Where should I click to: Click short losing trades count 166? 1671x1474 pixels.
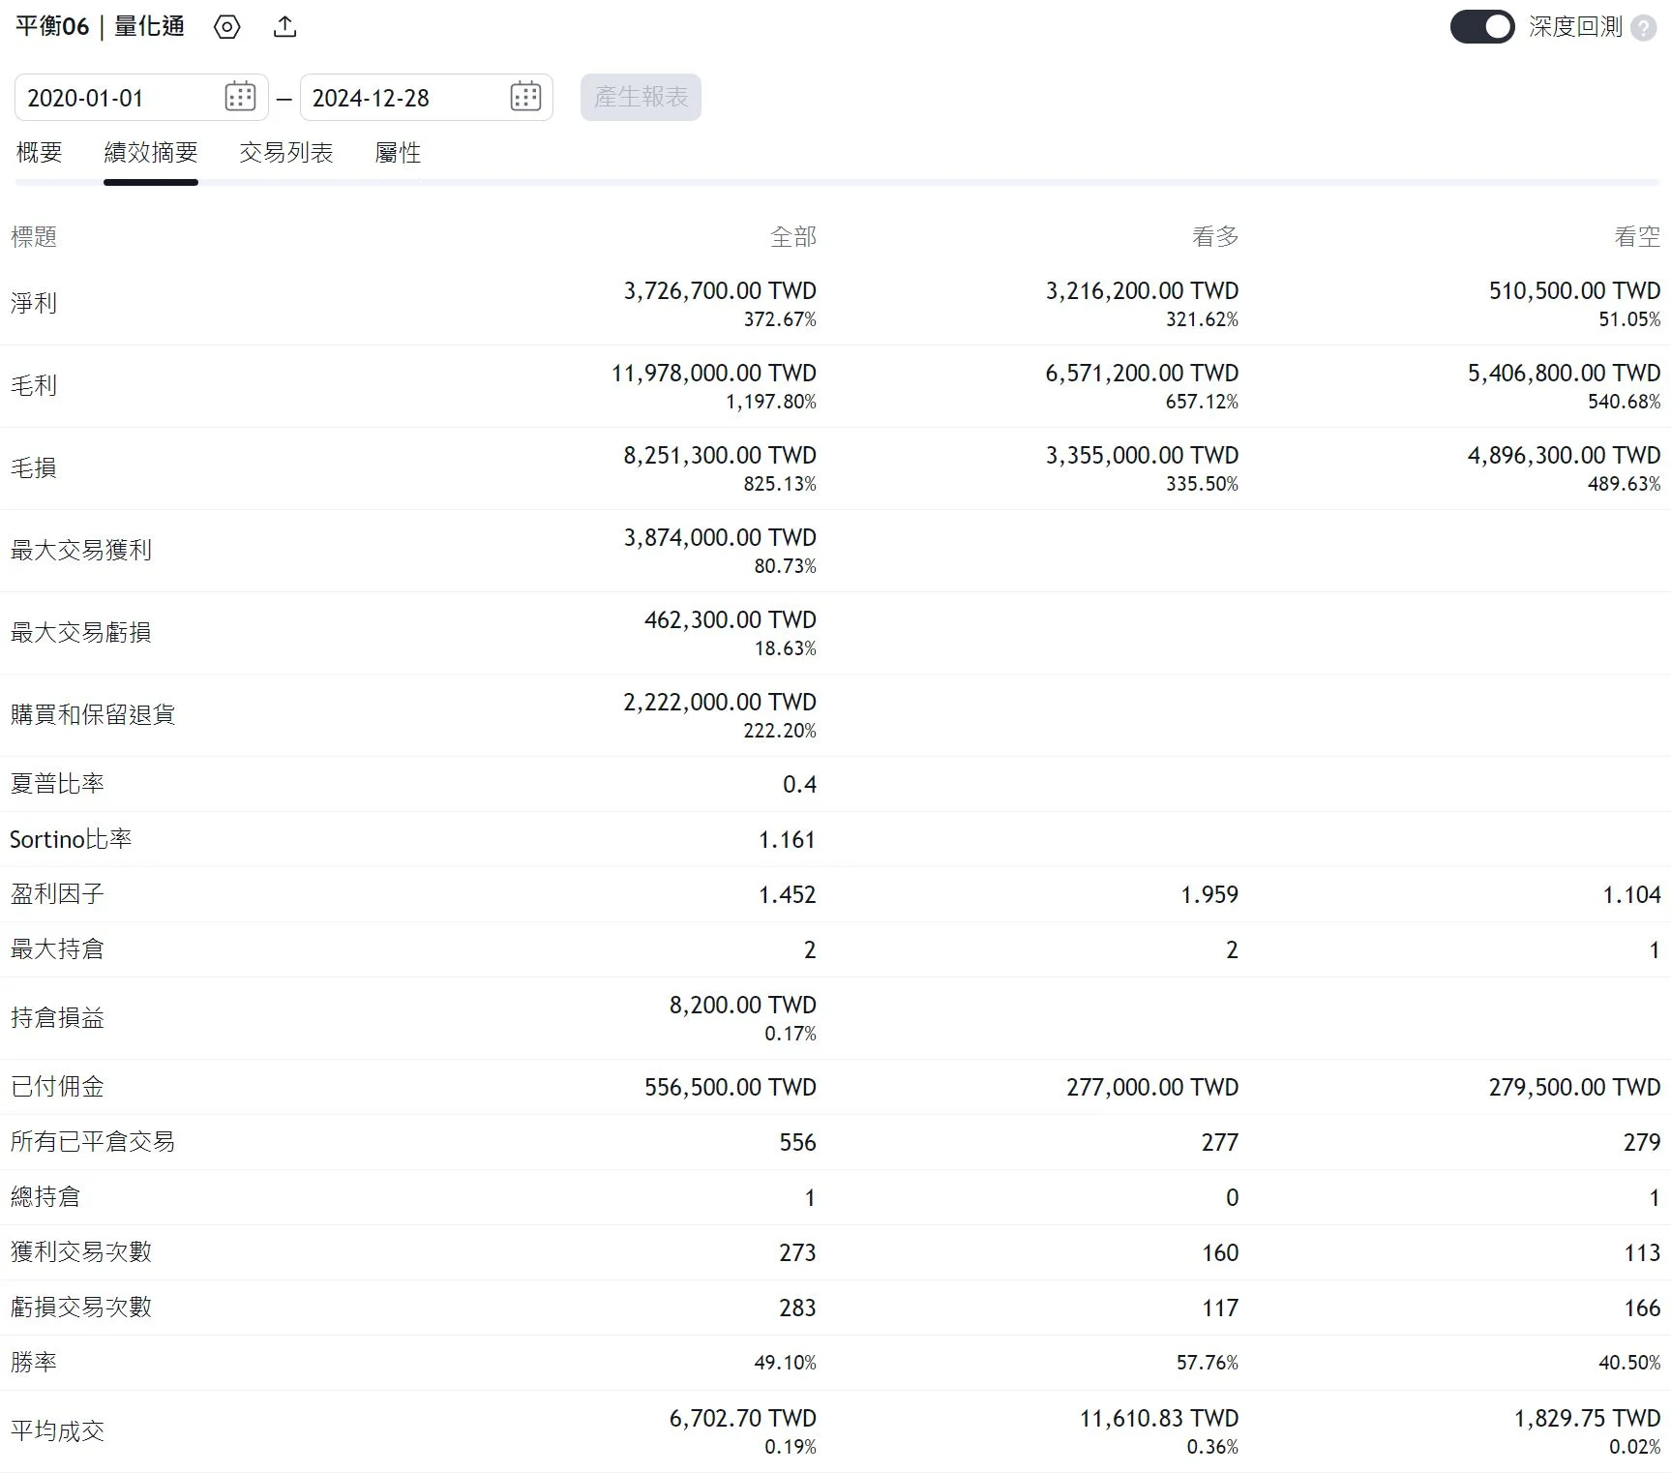pyautogui.click(x=1642, y=1309)
